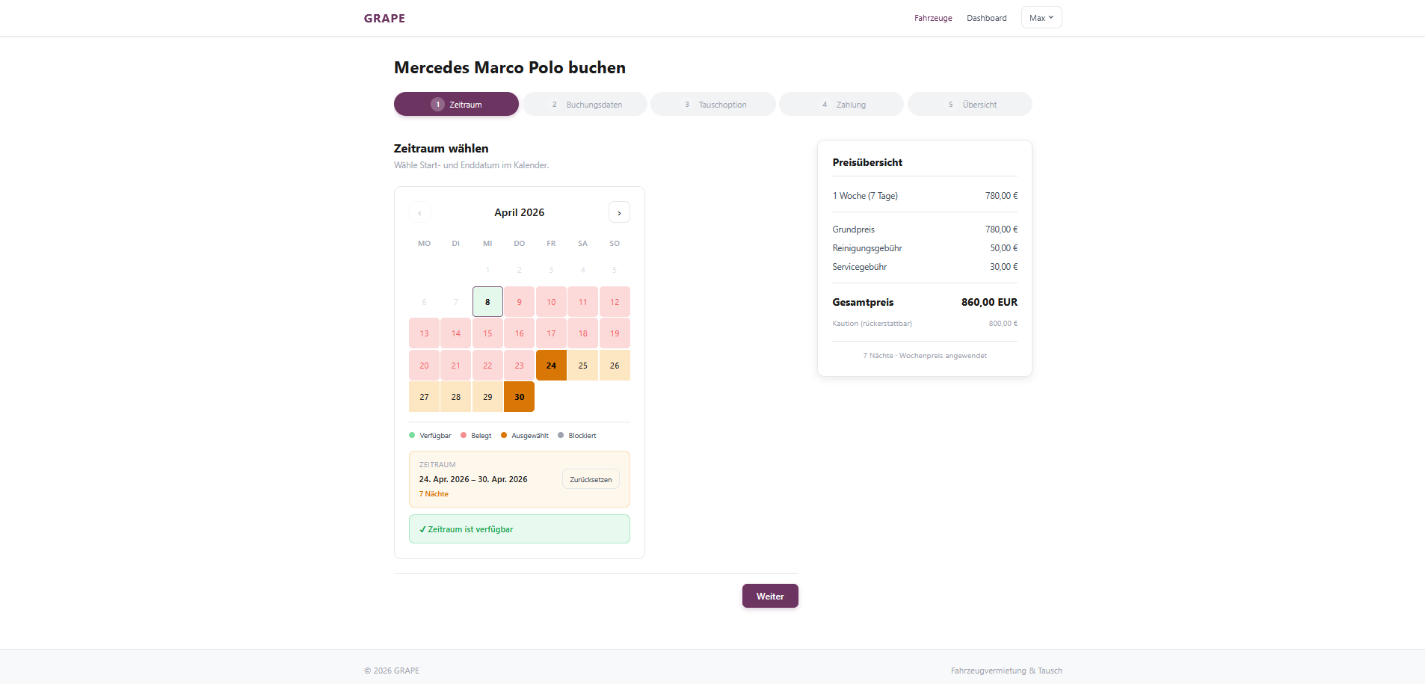
Task: Jump to the Übersicht step
Action: pos(970,105)
